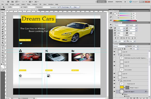Screen dimensions: 151x99
Task: Select the Move tool
Action: tap(3, 12)
